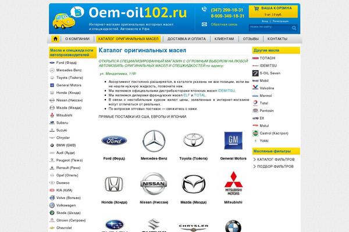Open Mannol in other oils list
This screenshot has width=349, height=232.
click(266, 96)
